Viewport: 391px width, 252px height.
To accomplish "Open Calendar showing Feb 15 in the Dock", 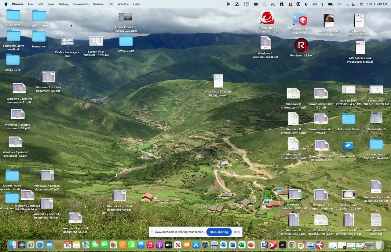I will click(x=68, y=245).
